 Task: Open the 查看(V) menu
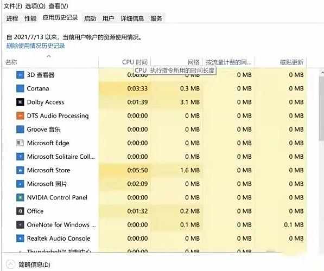(x=58, y=6)
